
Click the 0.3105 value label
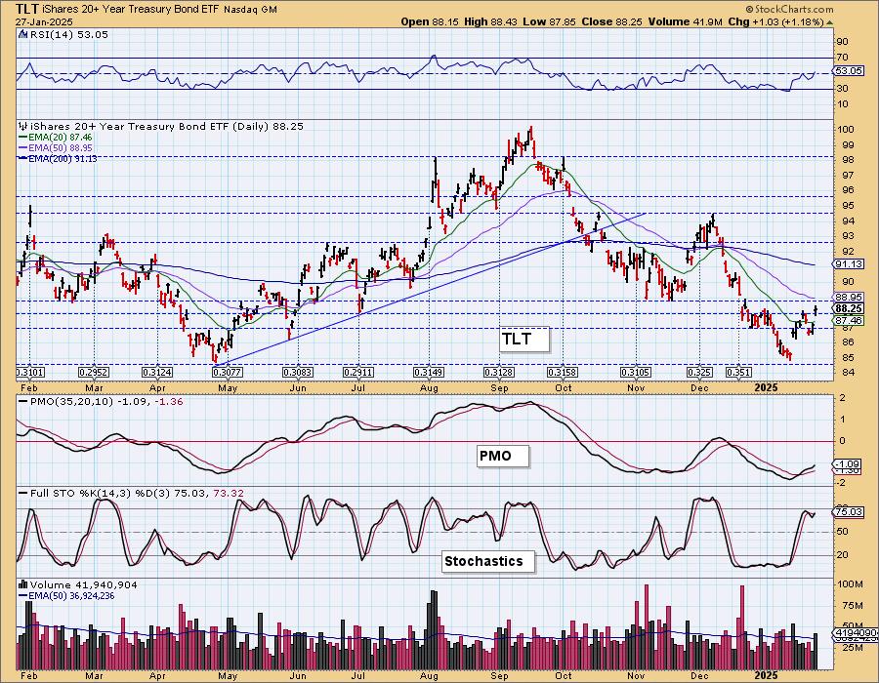[635, 373]
